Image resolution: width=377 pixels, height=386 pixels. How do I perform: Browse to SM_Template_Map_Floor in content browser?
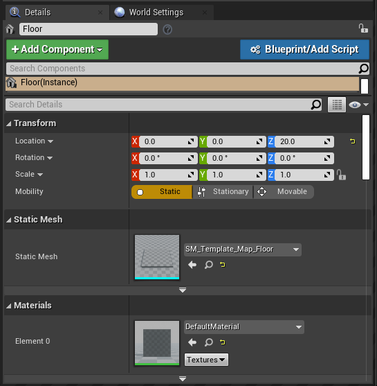pyautogui.click(x=209, y=265)
